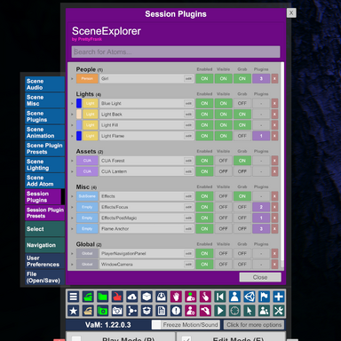This screenshot has width=341, height=341.
Task: Click the exclamation error log icon
Action: (x=176, y=311)
